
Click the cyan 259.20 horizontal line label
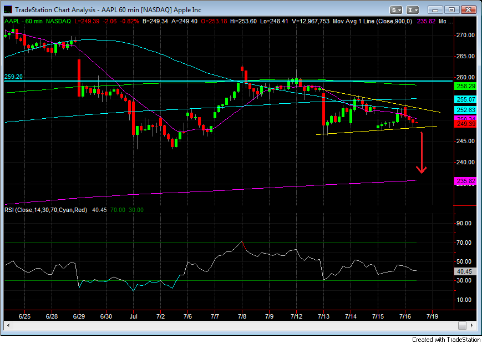pos(13,77)
